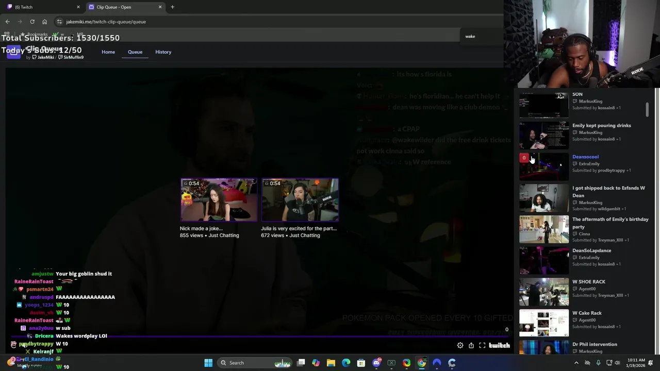Click the 'Cinna' channel name
The image size is (660, 371).
tap(584, 234)
